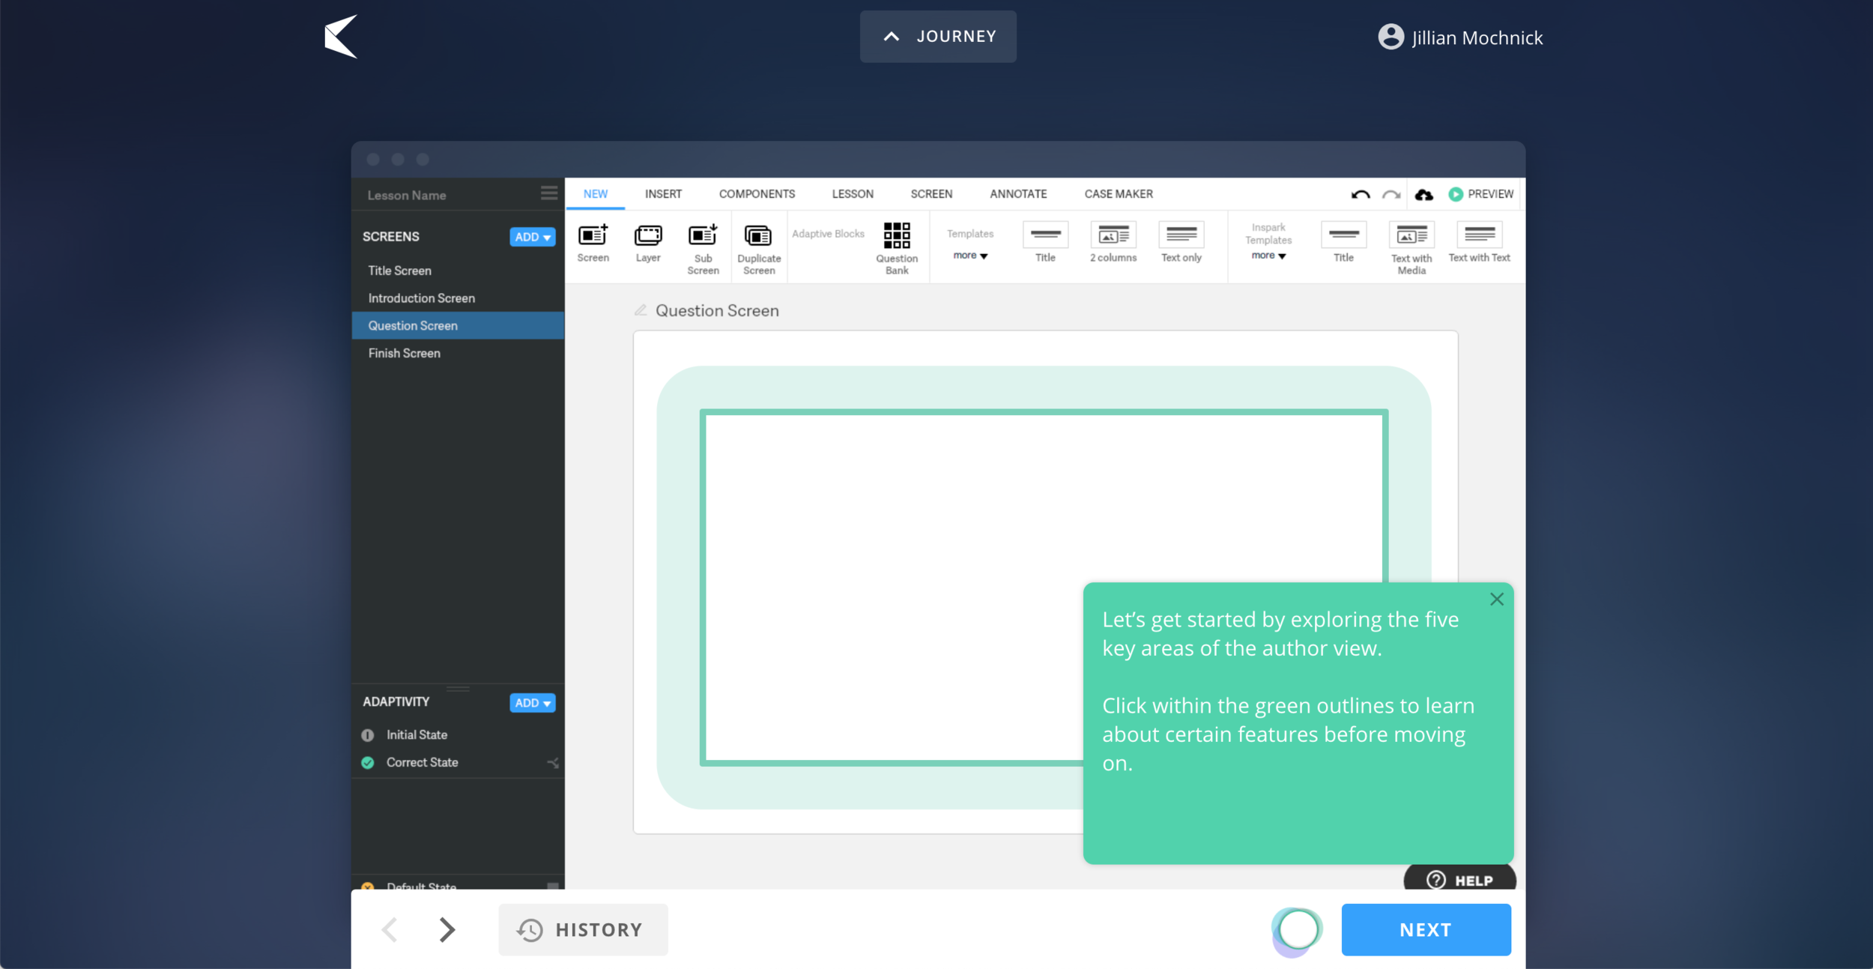Toggle the Correct State check indicator
Viewport: 1873px width, 969px height.
[x=367, y=762]
